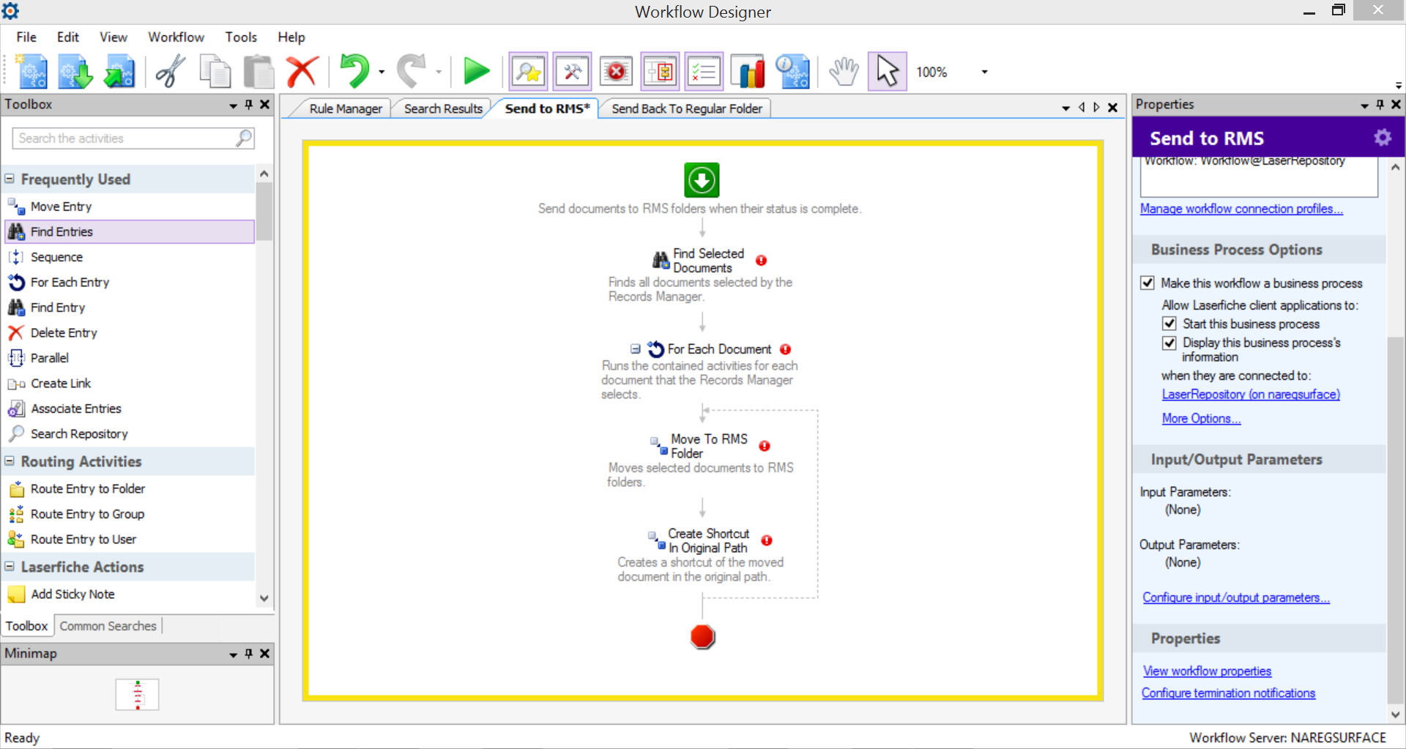This screenshot has height=749, width=1406.
Task: Click the Search the activities field
Action: (x=133, y=138)
